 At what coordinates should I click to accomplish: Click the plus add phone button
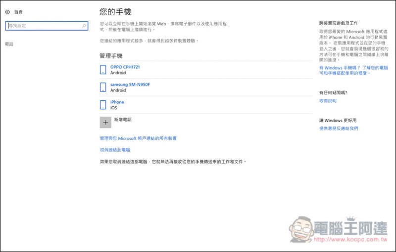point(105,123)
